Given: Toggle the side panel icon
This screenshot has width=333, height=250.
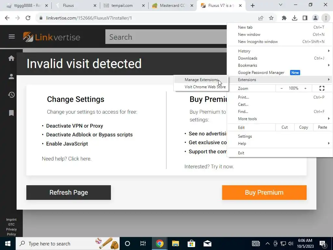Looking at the screenshot, I should (x=305, y=18).
